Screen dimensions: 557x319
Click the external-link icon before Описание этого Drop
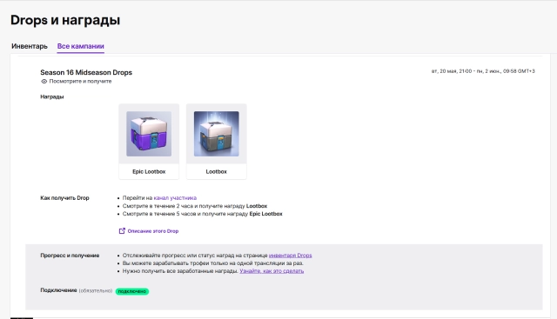click(x=122, y=231)
